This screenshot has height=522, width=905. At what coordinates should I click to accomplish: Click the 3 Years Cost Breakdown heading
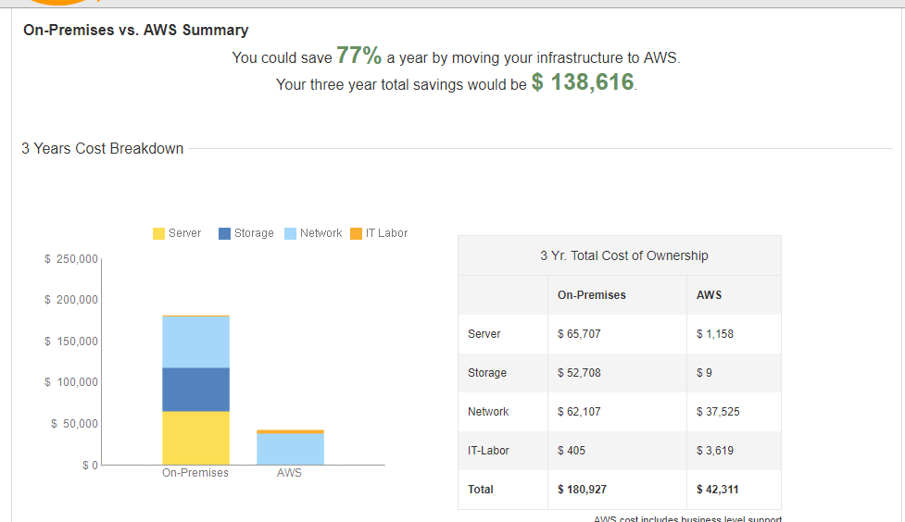103,149
